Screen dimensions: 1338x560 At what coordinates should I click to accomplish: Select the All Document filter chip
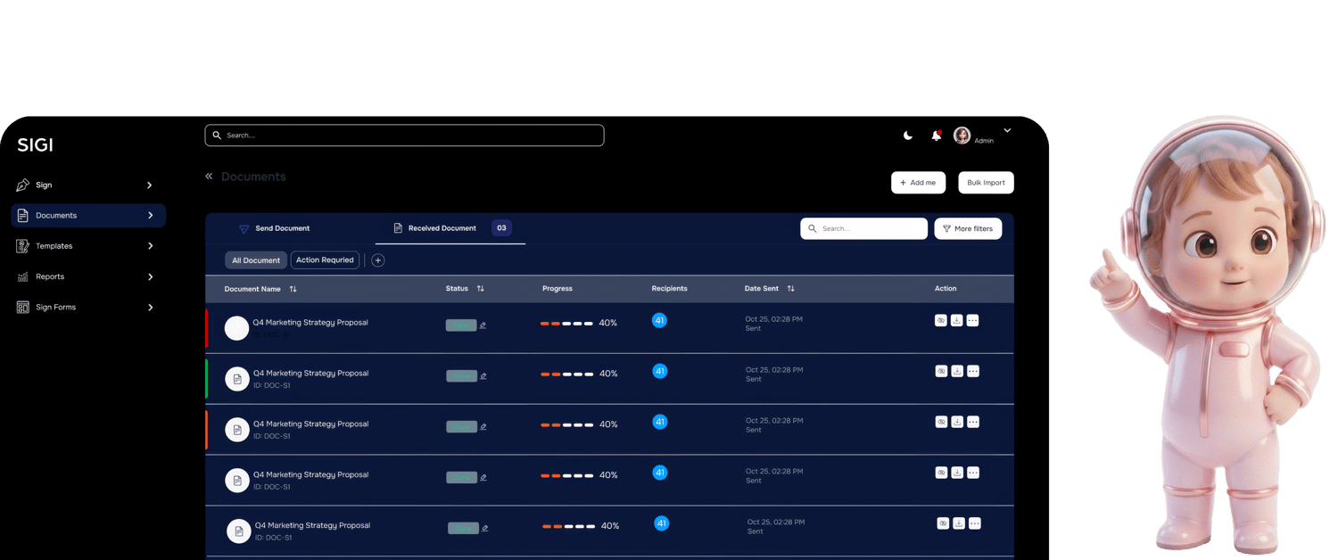tap(256, 260)
